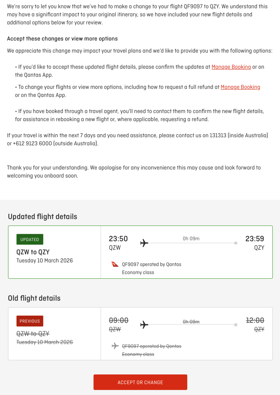Viewport: 280px width, 395px height.
Task: Select the airplane symbol on the old route line
Action: pyautogui.click(x=144, y=324)
